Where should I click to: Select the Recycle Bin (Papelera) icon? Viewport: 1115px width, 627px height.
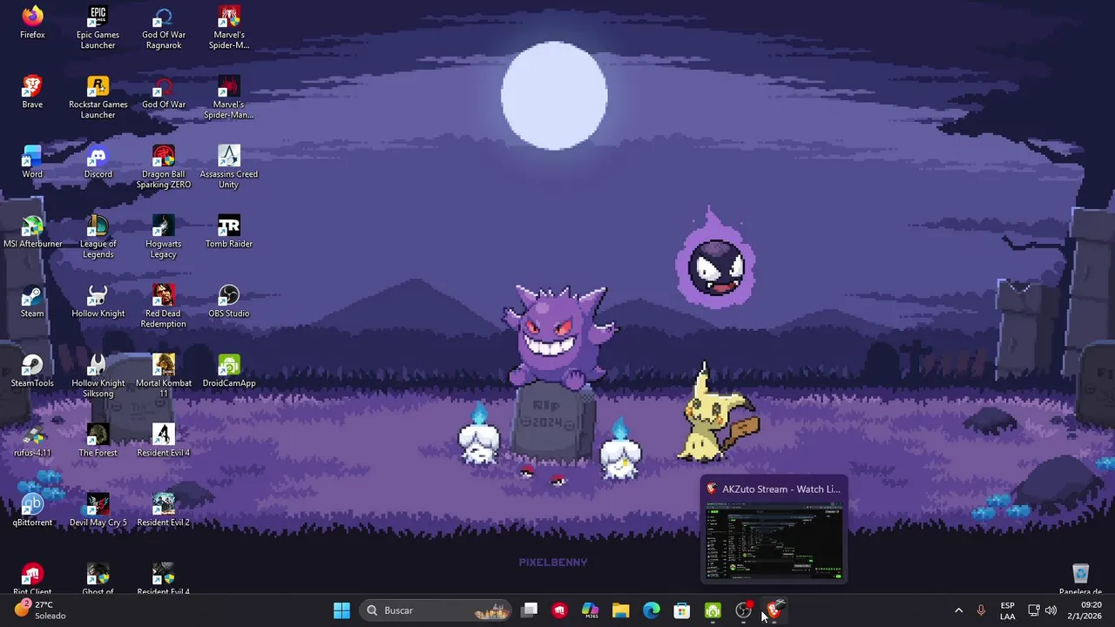click(1080, 580)
